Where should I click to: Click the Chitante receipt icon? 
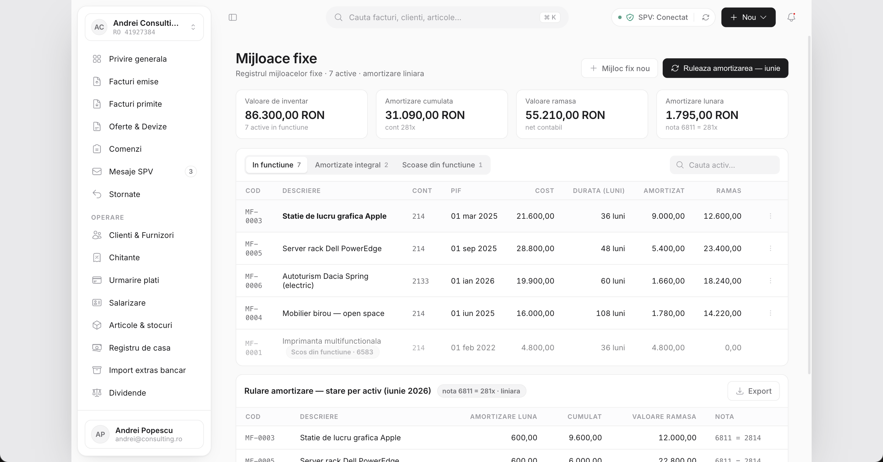(97, 258)
